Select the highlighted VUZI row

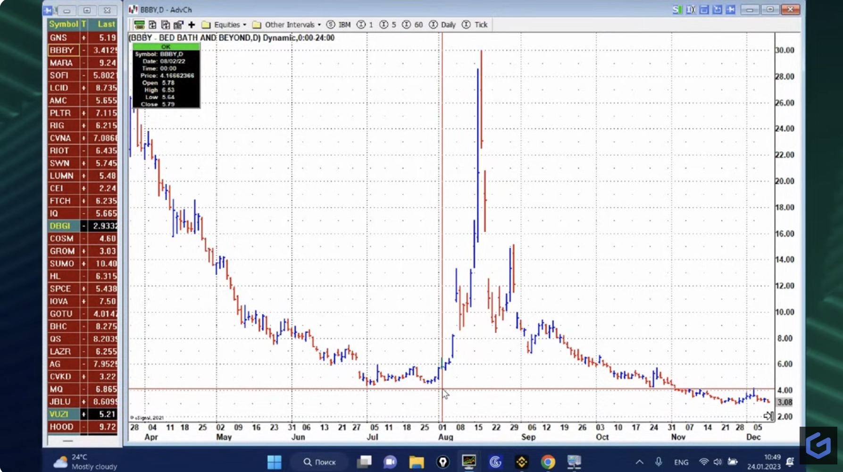point(82,414)
